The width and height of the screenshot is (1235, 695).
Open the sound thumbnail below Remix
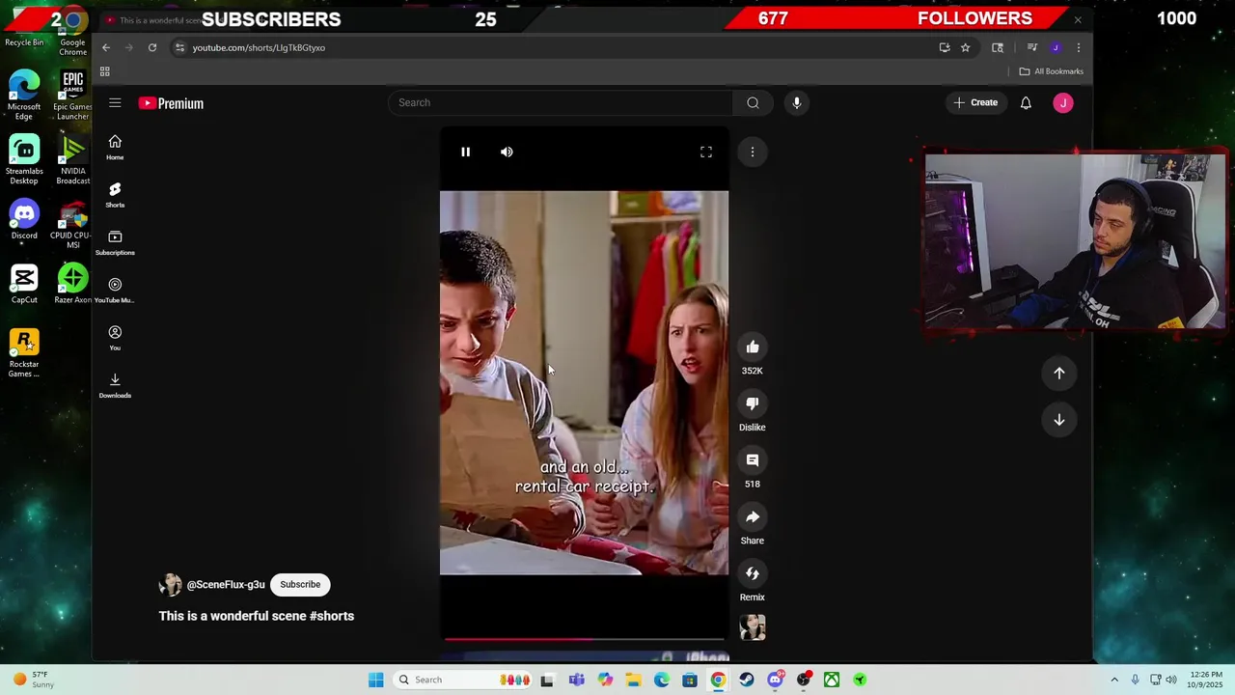coord(753,627)
